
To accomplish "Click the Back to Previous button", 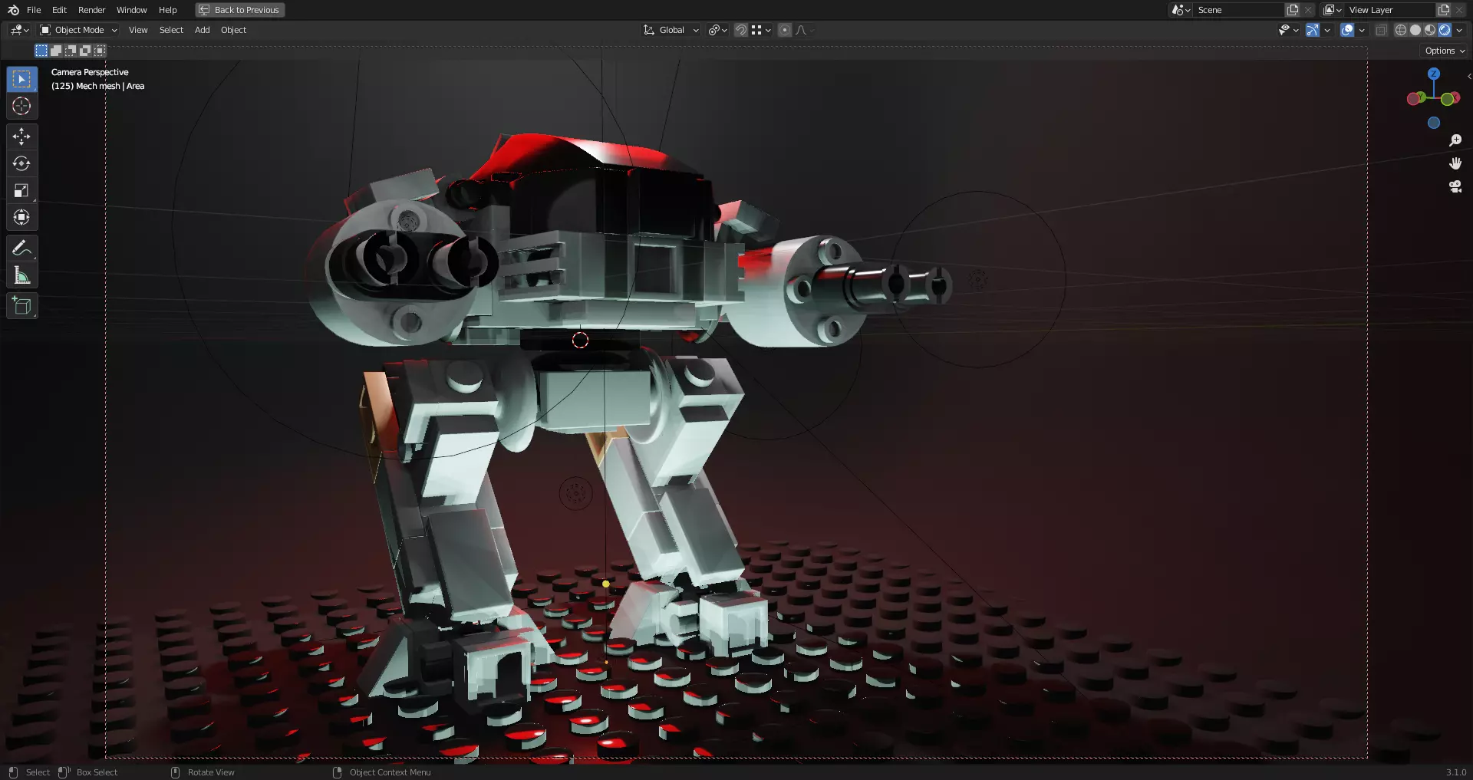I will [240, 10].
